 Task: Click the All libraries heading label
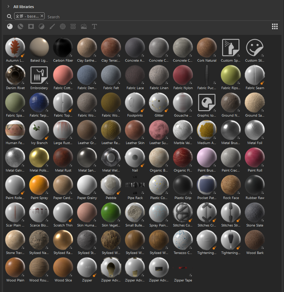pyautogui.click(x=24, y=7)
